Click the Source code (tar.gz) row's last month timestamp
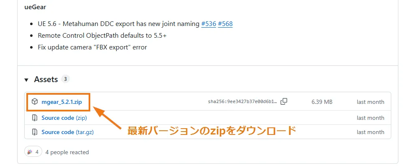Viewport: 413px width, 168px height. [x=370, y=132]
